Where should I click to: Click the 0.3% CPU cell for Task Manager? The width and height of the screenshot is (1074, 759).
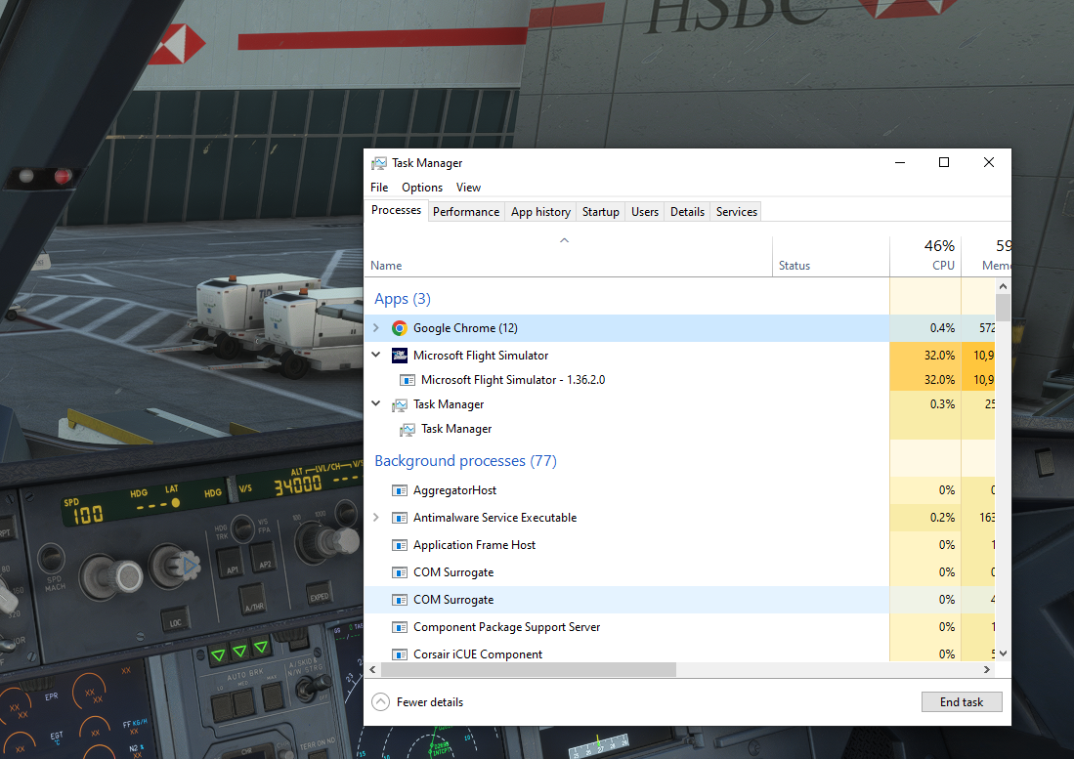925,404
